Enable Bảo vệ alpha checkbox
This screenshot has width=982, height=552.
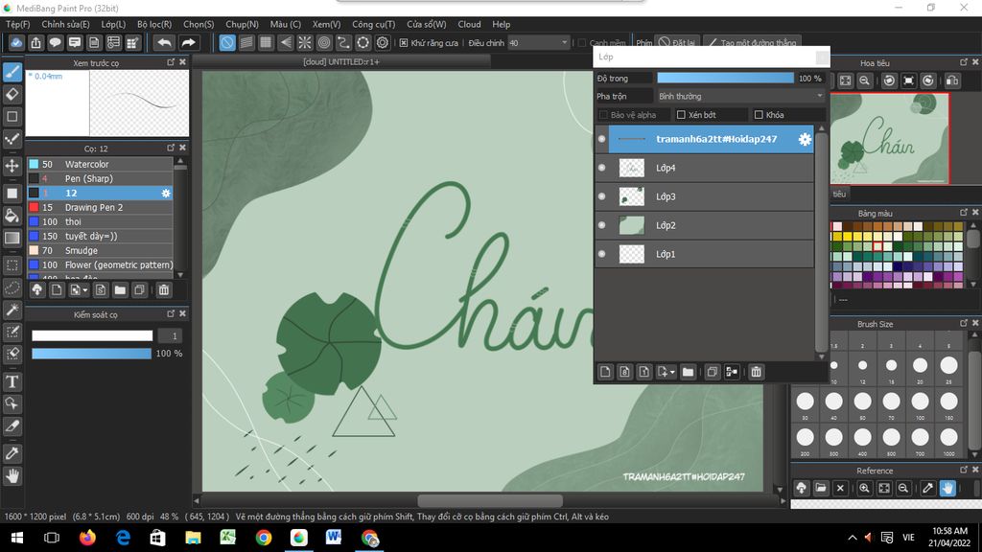603,115
